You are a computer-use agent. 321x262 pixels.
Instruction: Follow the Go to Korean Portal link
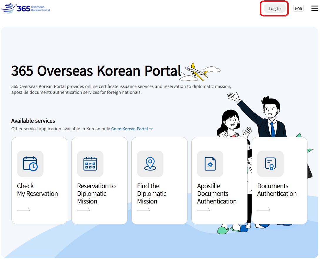click(132, 129)
